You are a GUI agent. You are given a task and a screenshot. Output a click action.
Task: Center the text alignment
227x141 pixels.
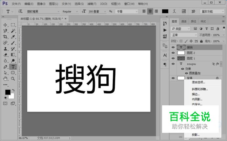click(x=150, y=11)
